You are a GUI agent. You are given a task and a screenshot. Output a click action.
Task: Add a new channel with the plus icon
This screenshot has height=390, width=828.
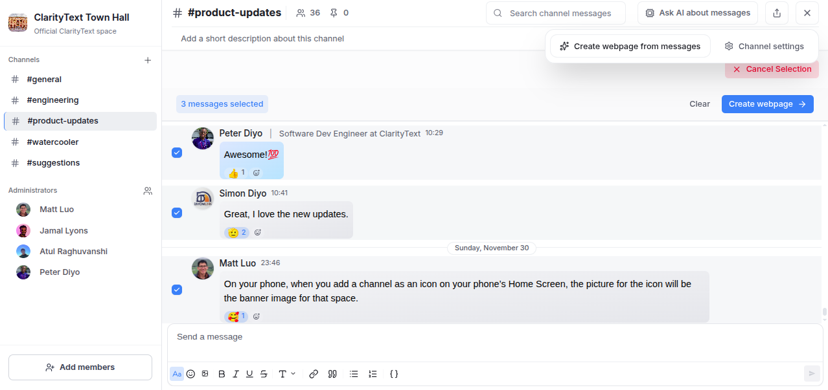148,60
